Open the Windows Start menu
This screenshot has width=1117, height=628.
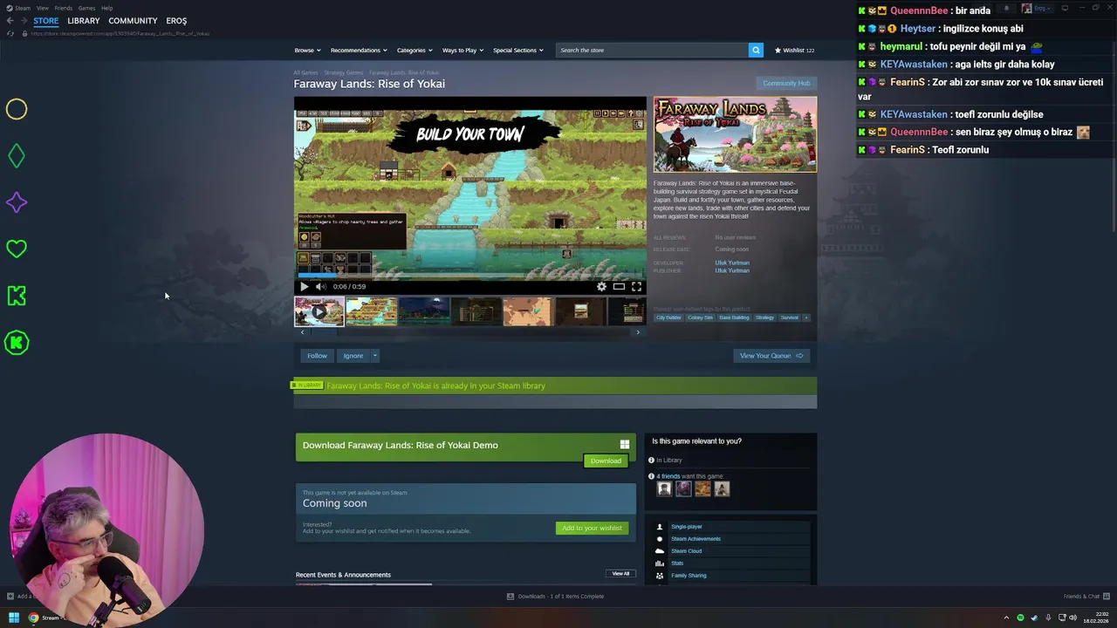pos(14,618)
